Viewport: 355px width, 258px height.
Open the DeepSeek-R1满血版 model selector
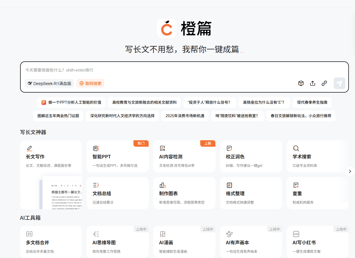(x=49, y=83)
